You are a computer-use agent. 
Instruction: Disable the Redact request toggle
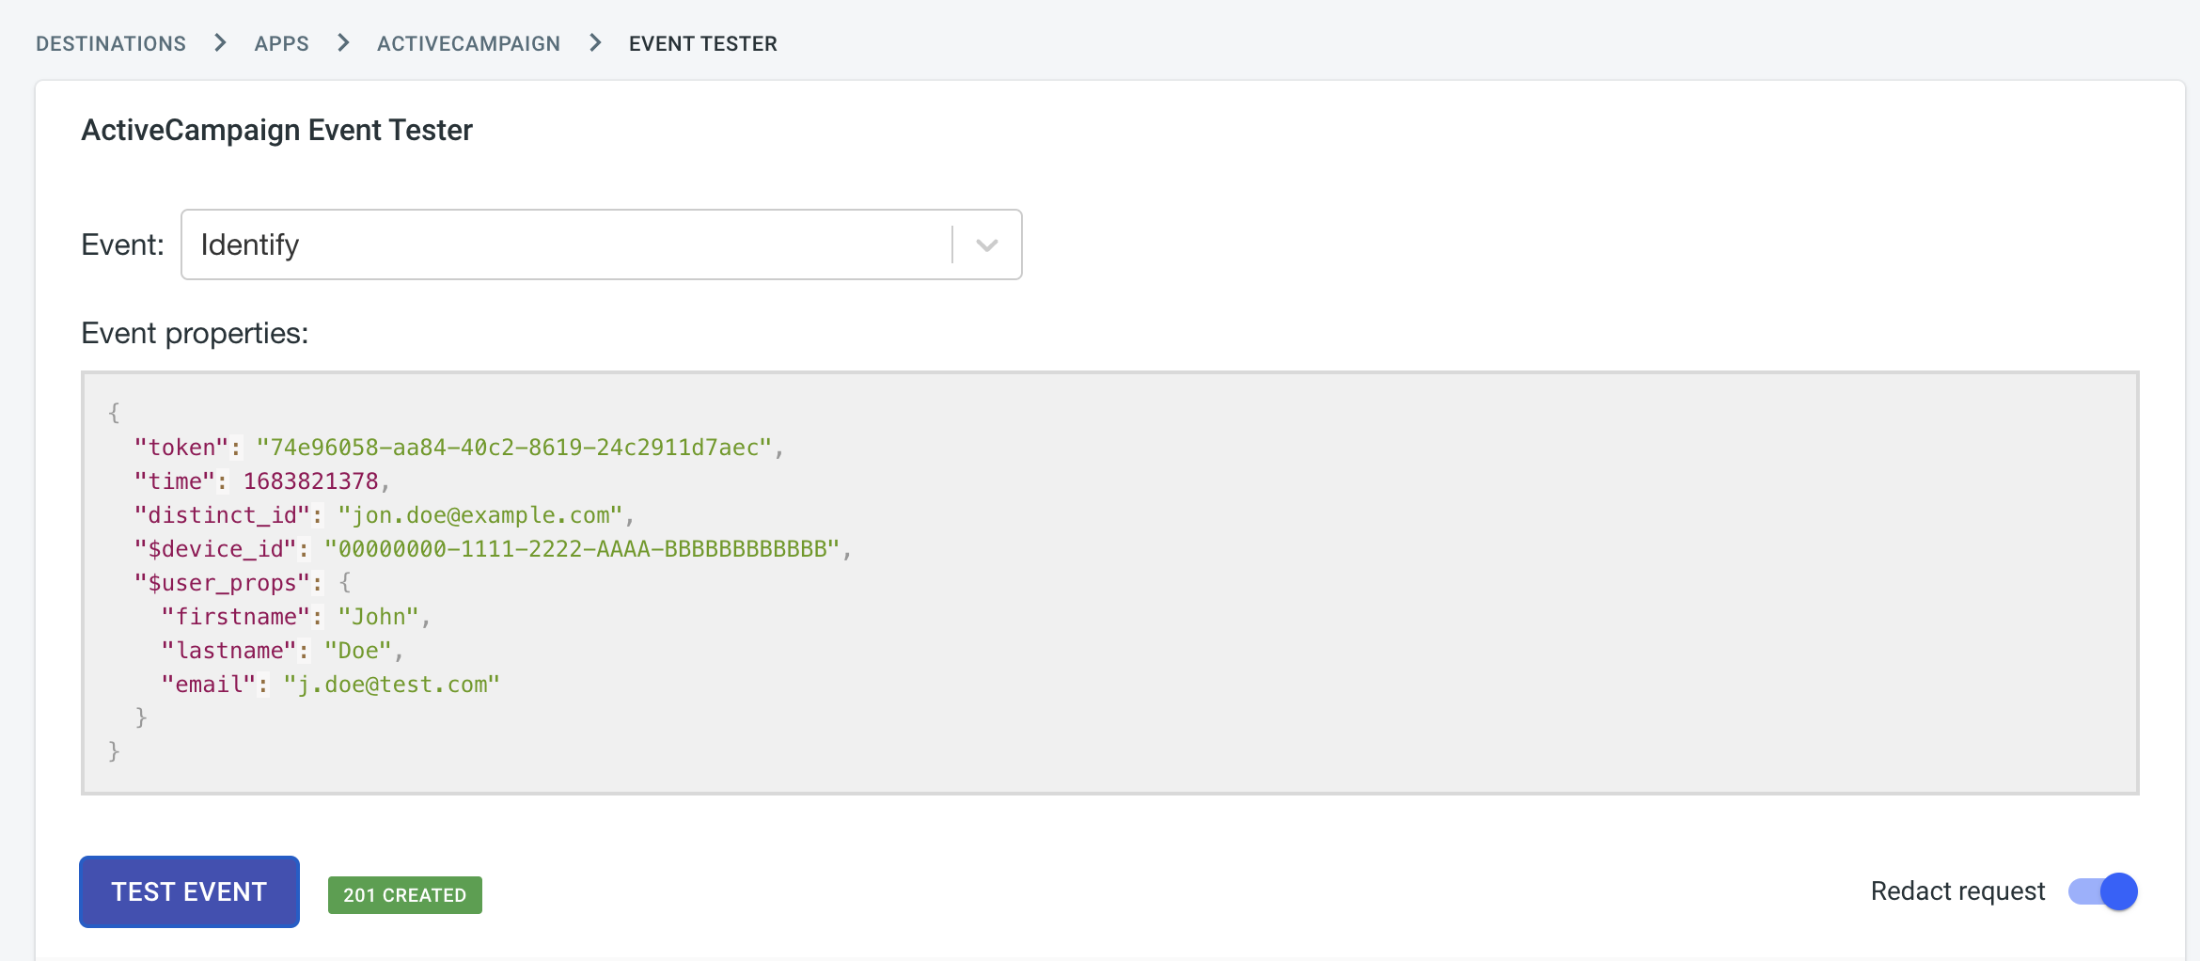2102,891
